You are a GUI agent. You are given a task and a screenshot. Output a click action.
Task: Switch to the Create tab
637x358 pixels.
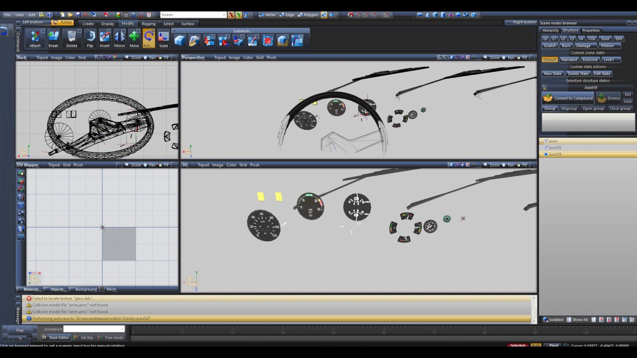point(88,23)
